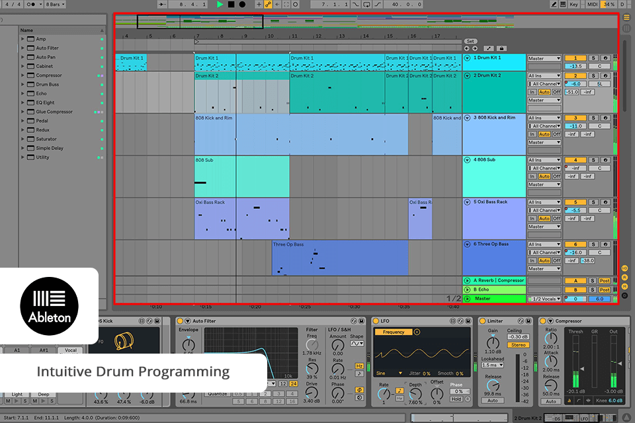Click the Set locator button
The image size is (635, 423).
[470, 41]
